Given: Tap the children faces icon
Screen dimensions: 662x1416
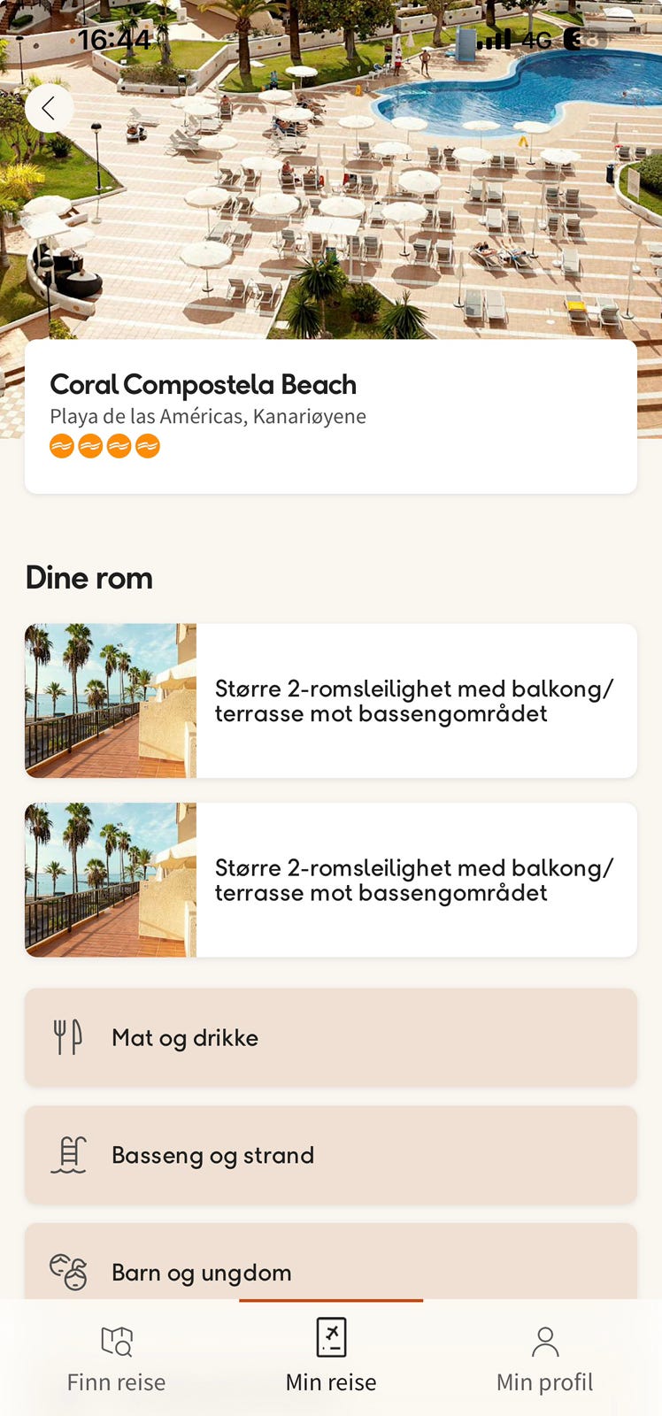Looking at the screenshot, I should pyautogui.click(x=68, y=1272).
